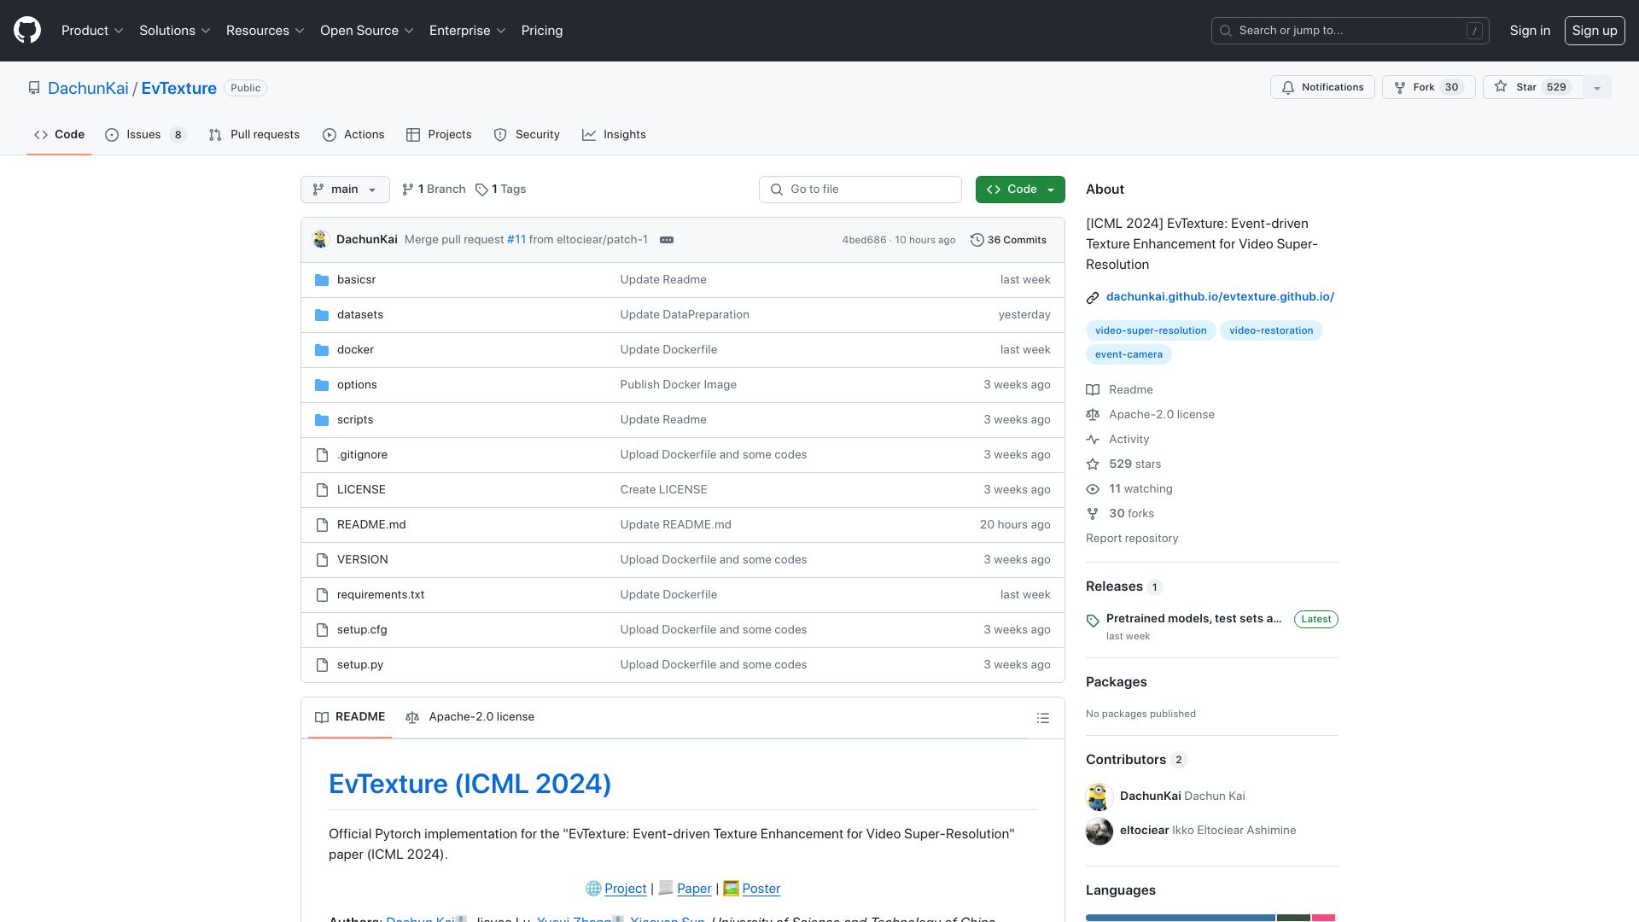
Task: Click Sign in link
Action: (x=1530, y=31)
